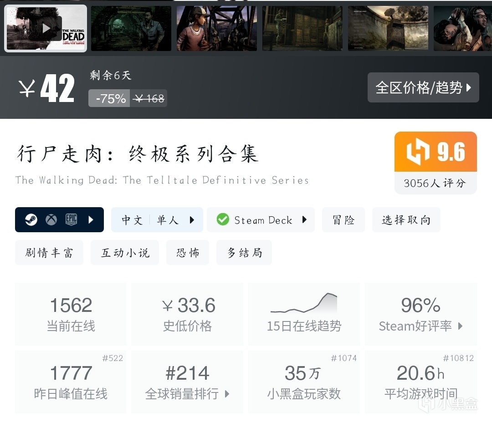Select the 恐怖 horror tag
This screenshot has width=492, height=423.
[188, 252]
